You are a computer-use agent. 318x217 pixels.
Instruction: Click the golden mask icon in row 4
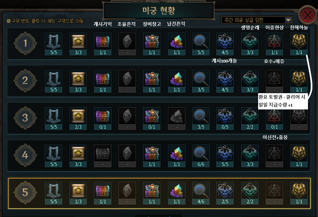299,156
